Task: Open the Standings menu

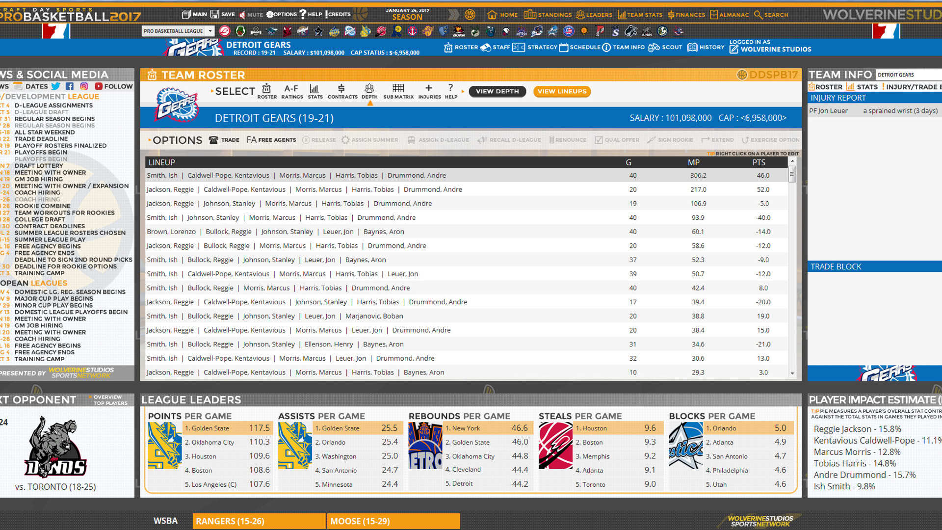Action: 548,15
